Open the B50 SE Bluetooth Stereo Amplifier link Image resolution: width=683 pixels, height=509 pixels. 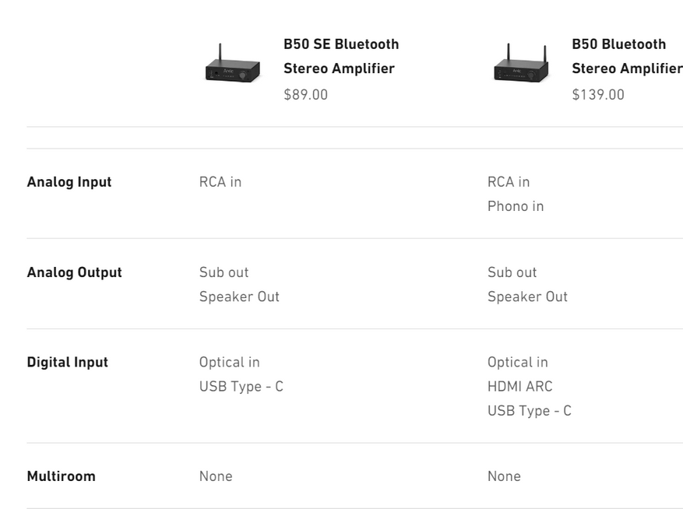click(340, 56)
